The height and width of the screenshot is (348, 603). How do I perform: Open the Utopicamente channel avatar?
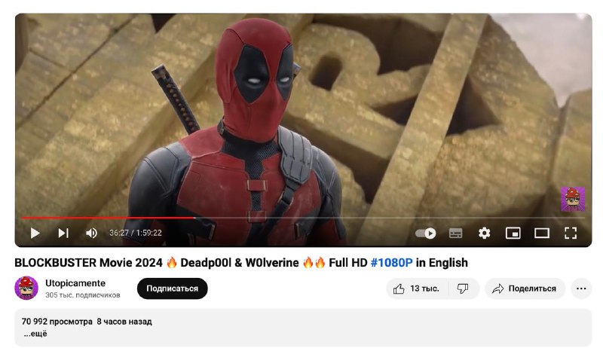(26, 288)
